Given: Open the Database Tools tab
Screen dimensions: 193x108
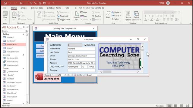Looking at the screenshot, I should tap(54, 8).
